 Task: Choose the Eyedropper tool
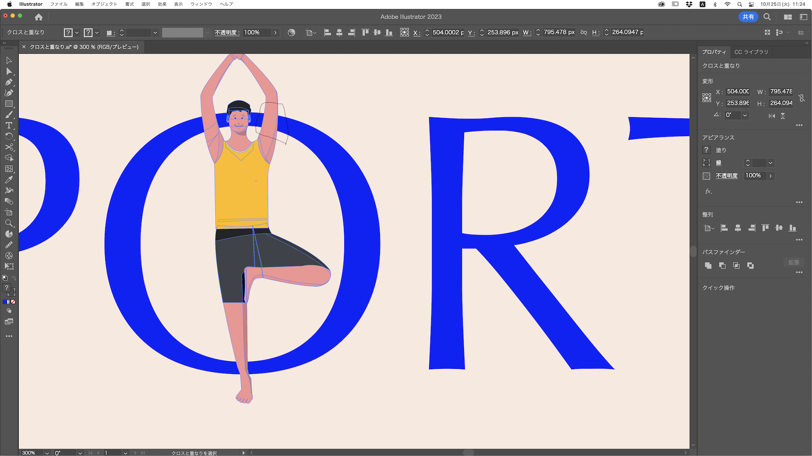9,180
